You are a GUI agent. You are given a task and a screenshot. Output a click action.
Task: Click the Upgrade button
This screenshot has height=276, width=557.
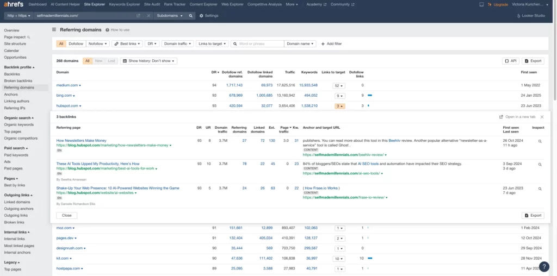pos(498,4)
